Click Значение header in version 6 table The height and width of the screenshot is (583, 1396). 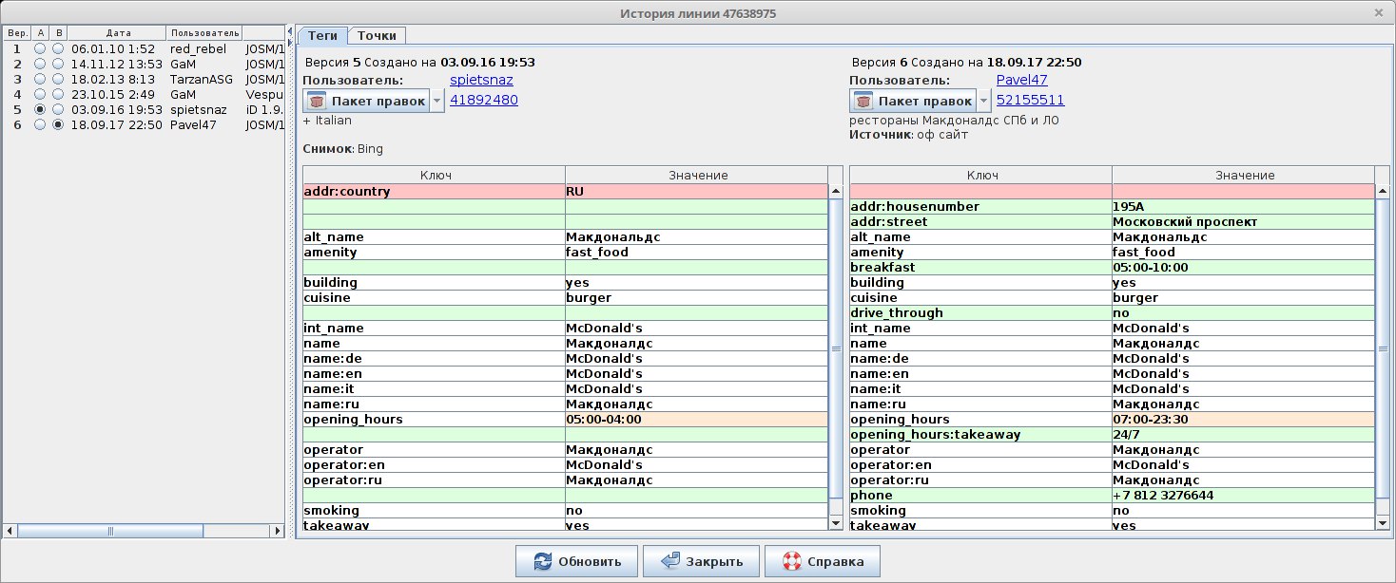click(1243, 175)
